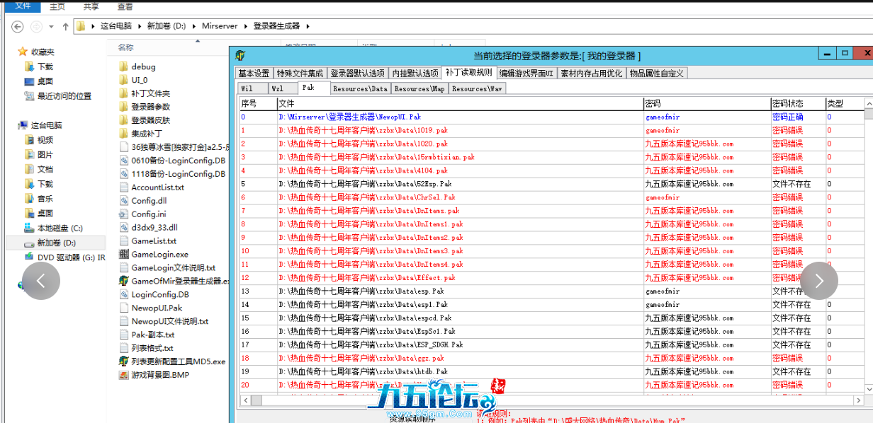Screen dimensions: 873x423
Task: Select the NewopUI.Pak file name in Explorer
Action: [157, 308]
